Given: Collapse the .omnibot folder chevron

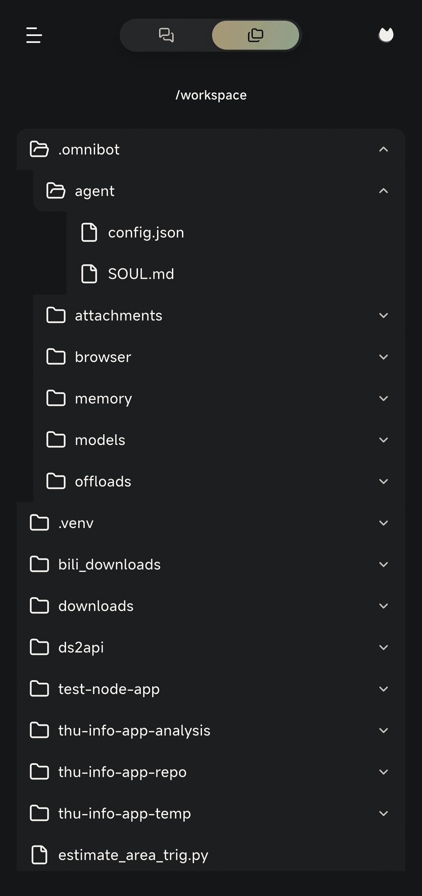Looking at the screenshot, I should pos(383,149).
